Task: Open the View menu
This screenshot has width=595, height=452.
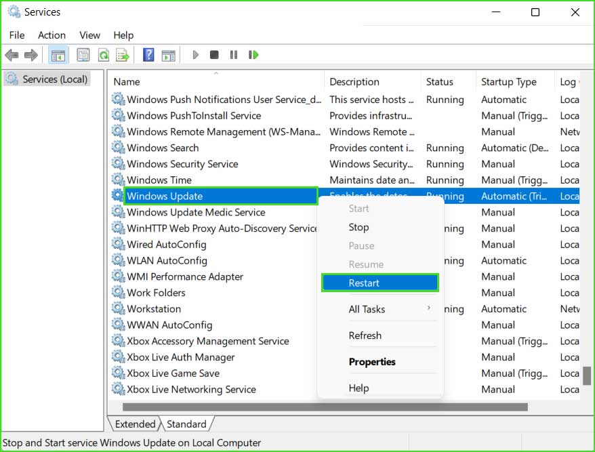Action: [x=89, y=35]
